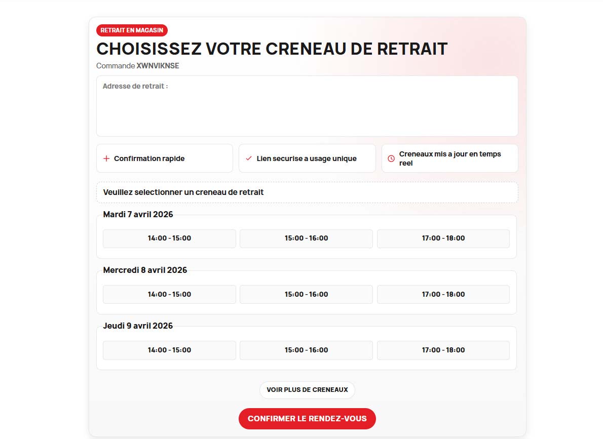Click the plus icon beside Confirmation rapide

[106, 158]
